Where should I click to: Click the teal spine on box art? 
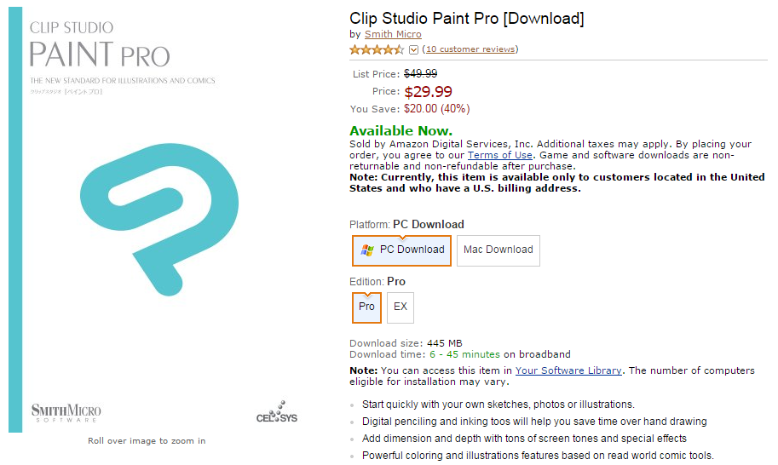[x=14, y=221]
